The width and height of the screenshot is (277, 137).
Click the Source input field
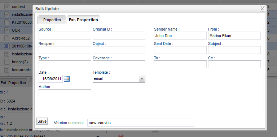click(x=65, y=36)
